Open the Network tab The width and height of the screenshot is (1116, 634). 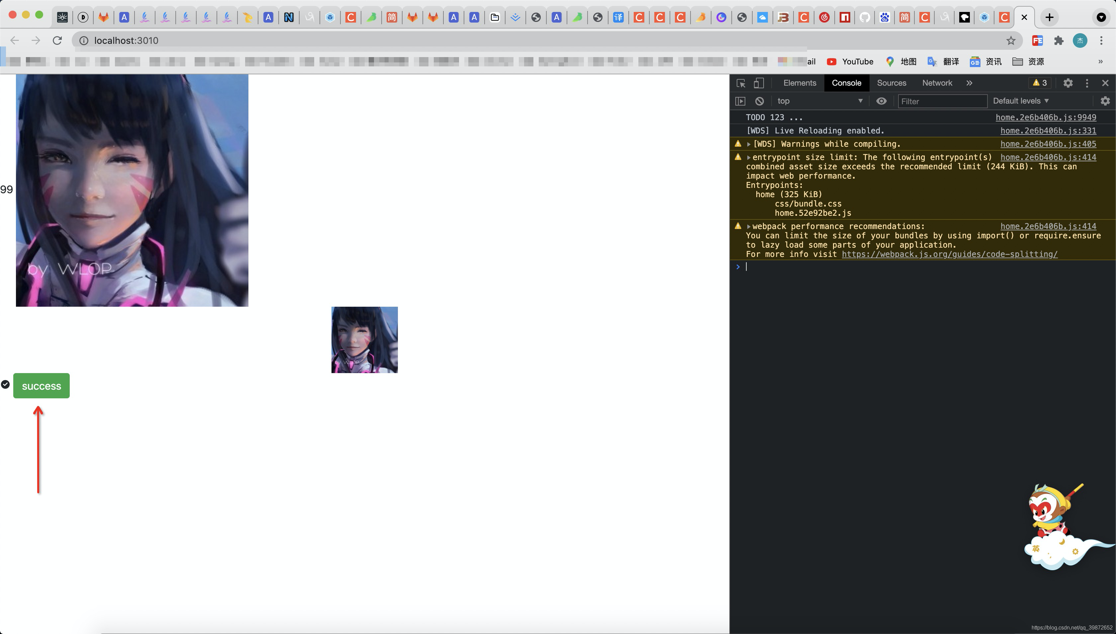coord(937,83)
